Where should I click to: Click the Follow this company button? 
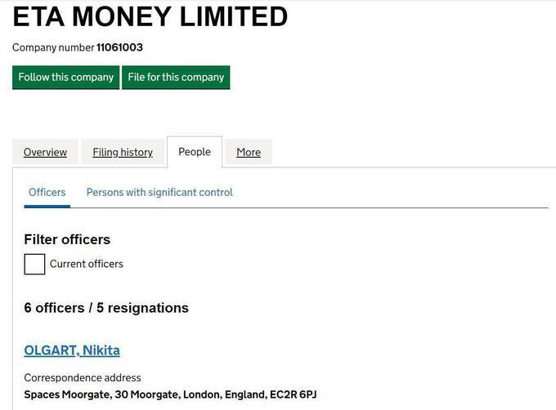coord(65,78)
